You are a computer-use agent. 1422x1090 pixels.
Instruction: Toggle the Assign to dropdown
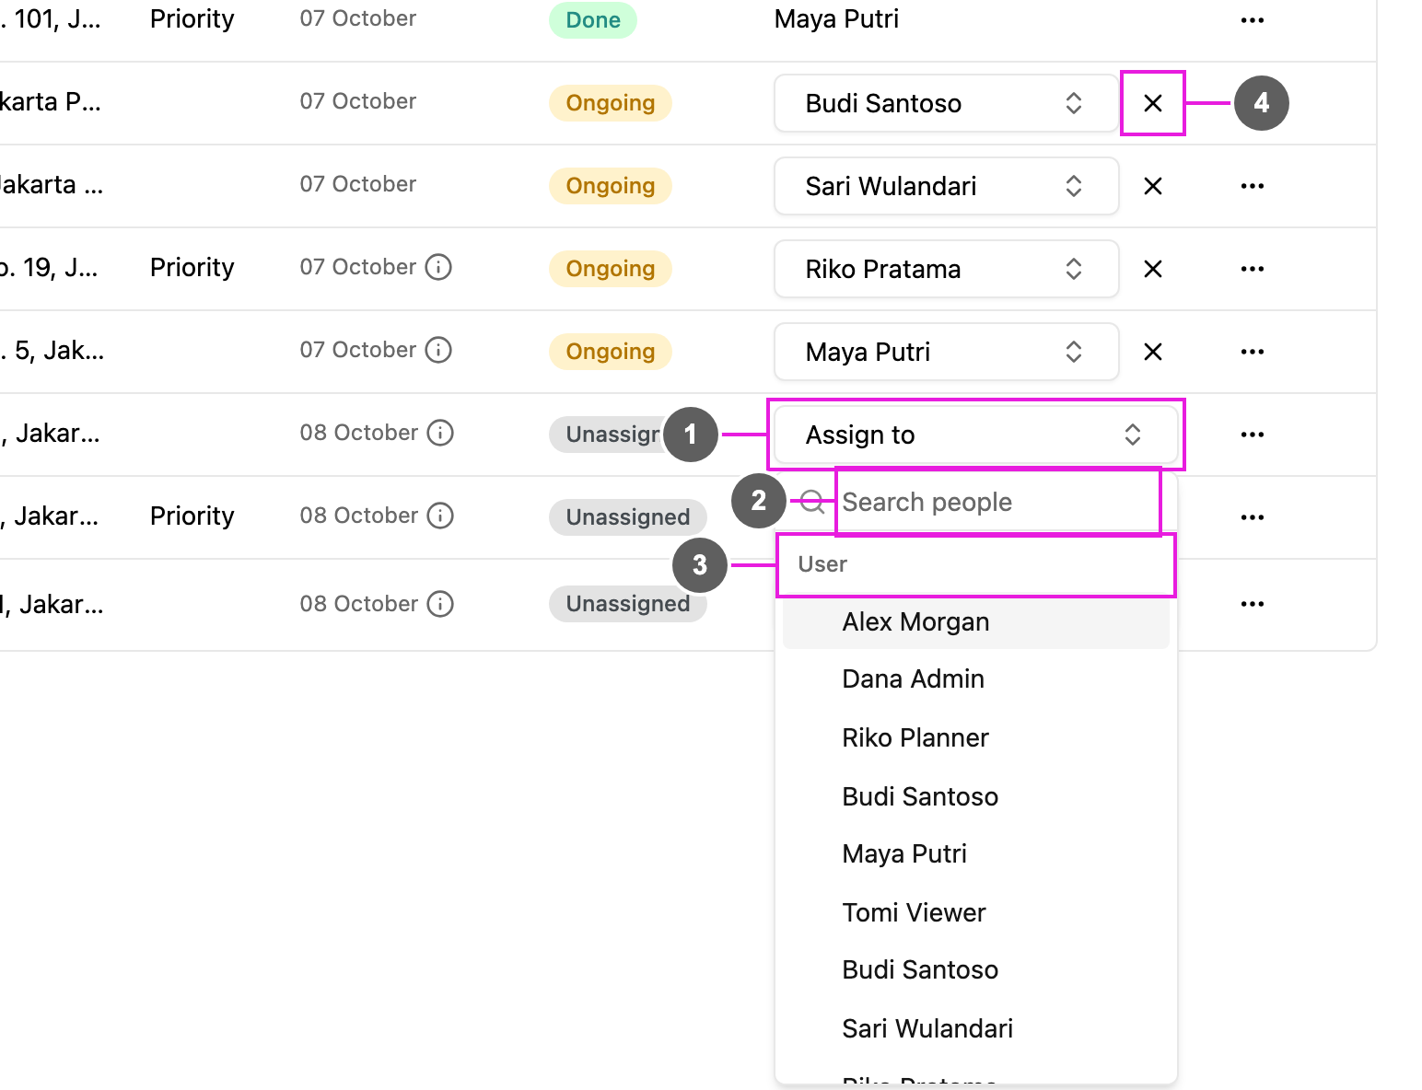point(975,435)
